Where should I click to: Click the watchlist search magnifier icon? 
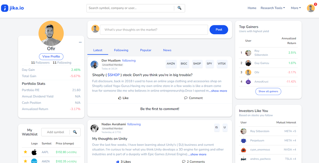(75, 132)
